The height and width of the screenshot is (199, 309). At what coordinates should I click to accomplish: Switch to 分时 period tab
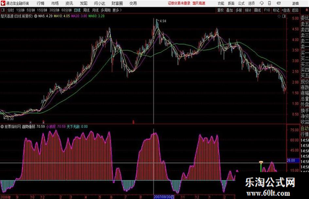tap(10, 10)
